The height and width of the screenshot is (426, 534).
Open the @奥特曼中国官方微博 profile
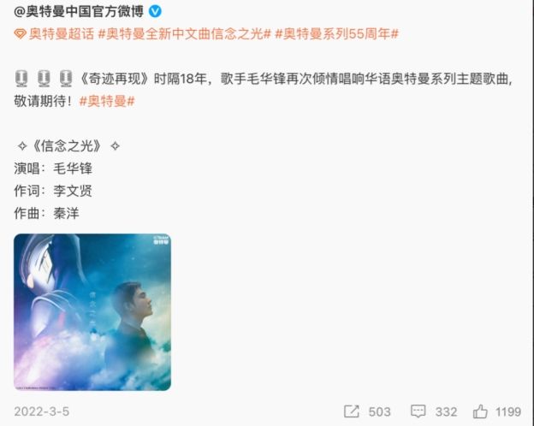[79, 11]
